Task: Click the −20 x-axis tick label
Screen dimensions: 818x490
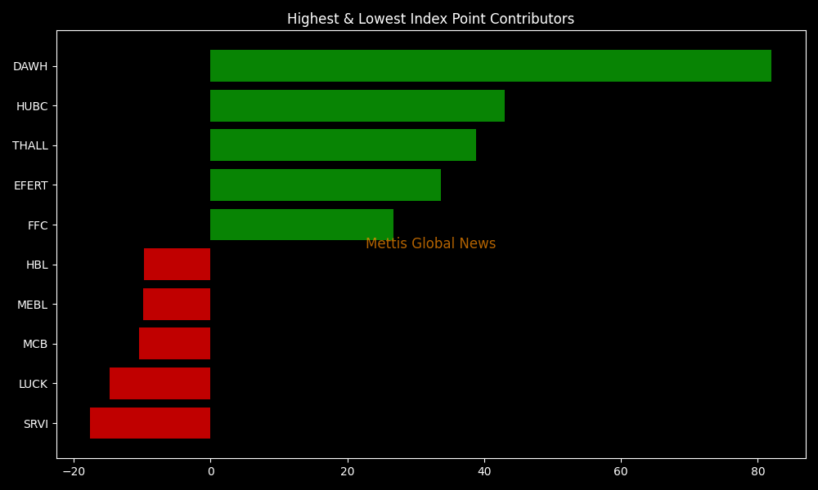Action: point(74,472)
